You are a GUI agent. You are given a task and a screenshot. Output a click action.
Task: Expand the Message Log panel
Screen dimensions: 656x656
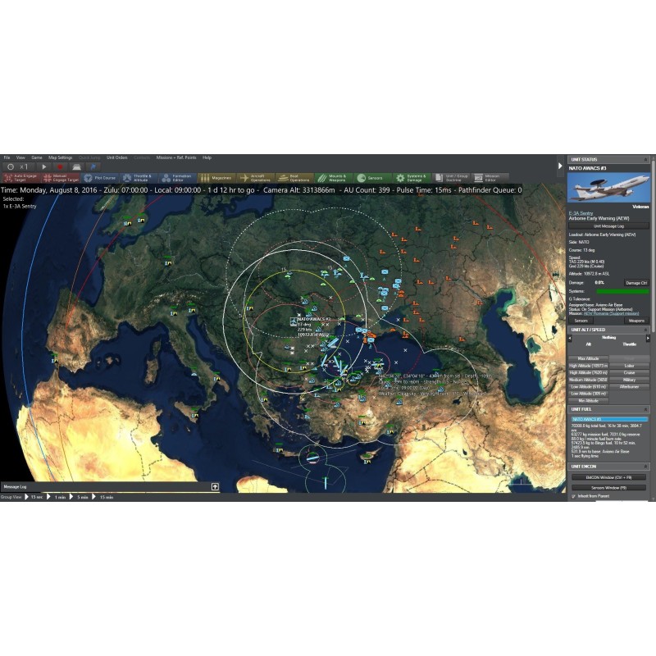coord(215,486)
